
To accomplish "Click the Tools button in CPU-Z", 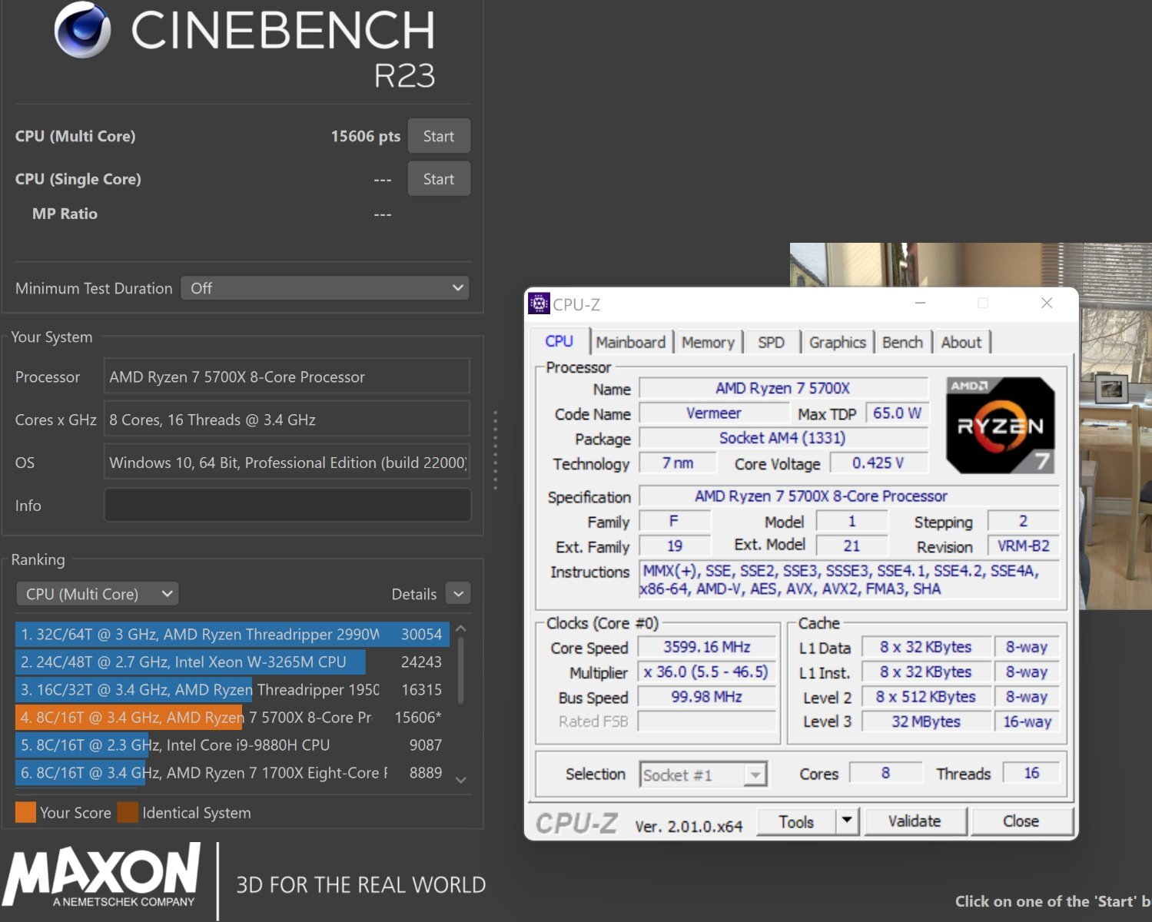I will pos(796,821).
